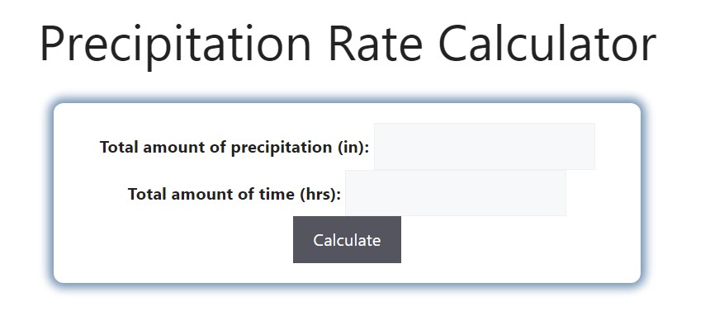
Task: Focus the total precipitation input field
Action: (x=485, y=146)
